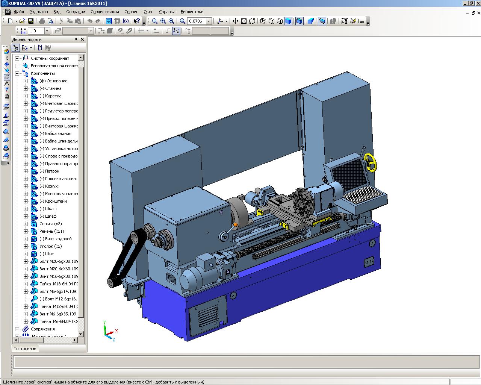Close the Дерево модели panel
The width and height of the screenshot is (481, 385).
point(82,39)
